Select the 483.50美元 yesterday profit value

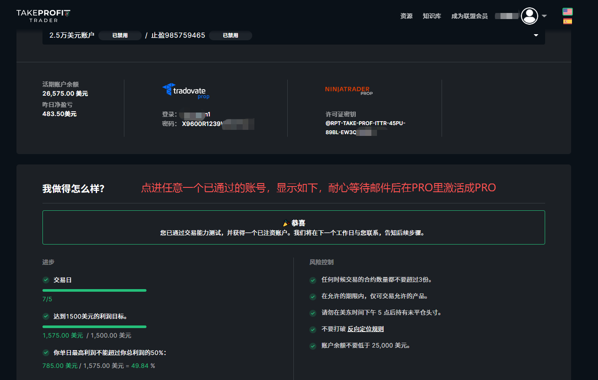click(x=59, y=114)
